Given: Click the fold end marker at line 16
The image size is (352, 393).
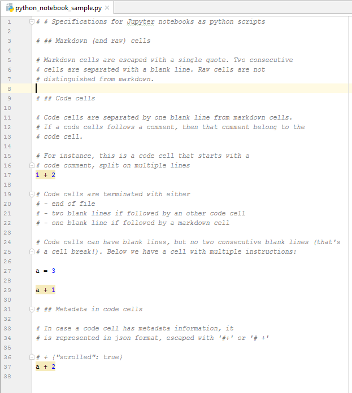Looking at the screenshot, I should (32, 165).
